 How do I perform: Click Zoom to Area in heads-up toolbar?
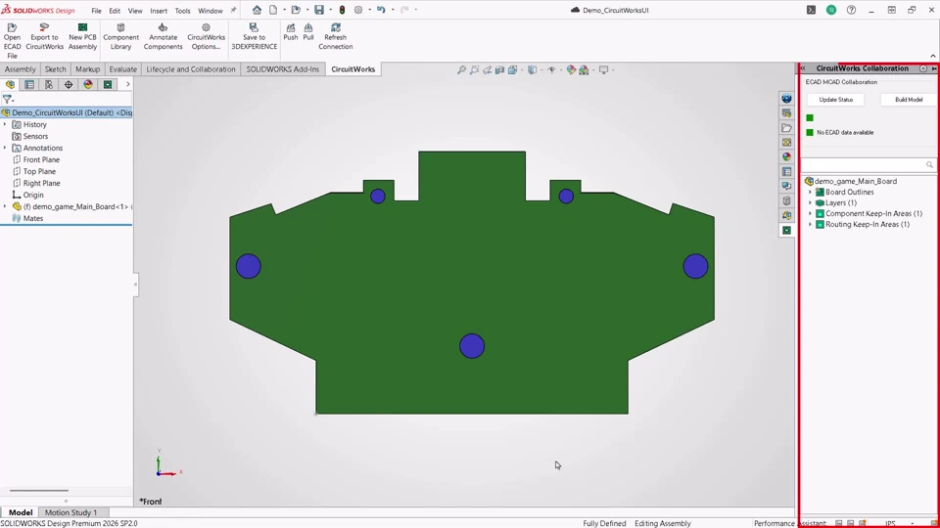click(474, 70)
